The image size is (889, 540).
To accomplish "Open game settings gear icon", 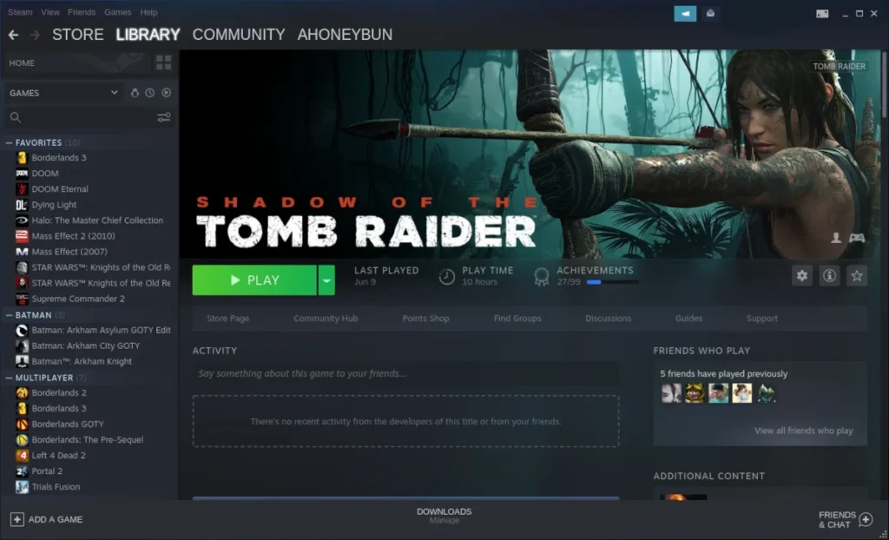I will point(801,276).
